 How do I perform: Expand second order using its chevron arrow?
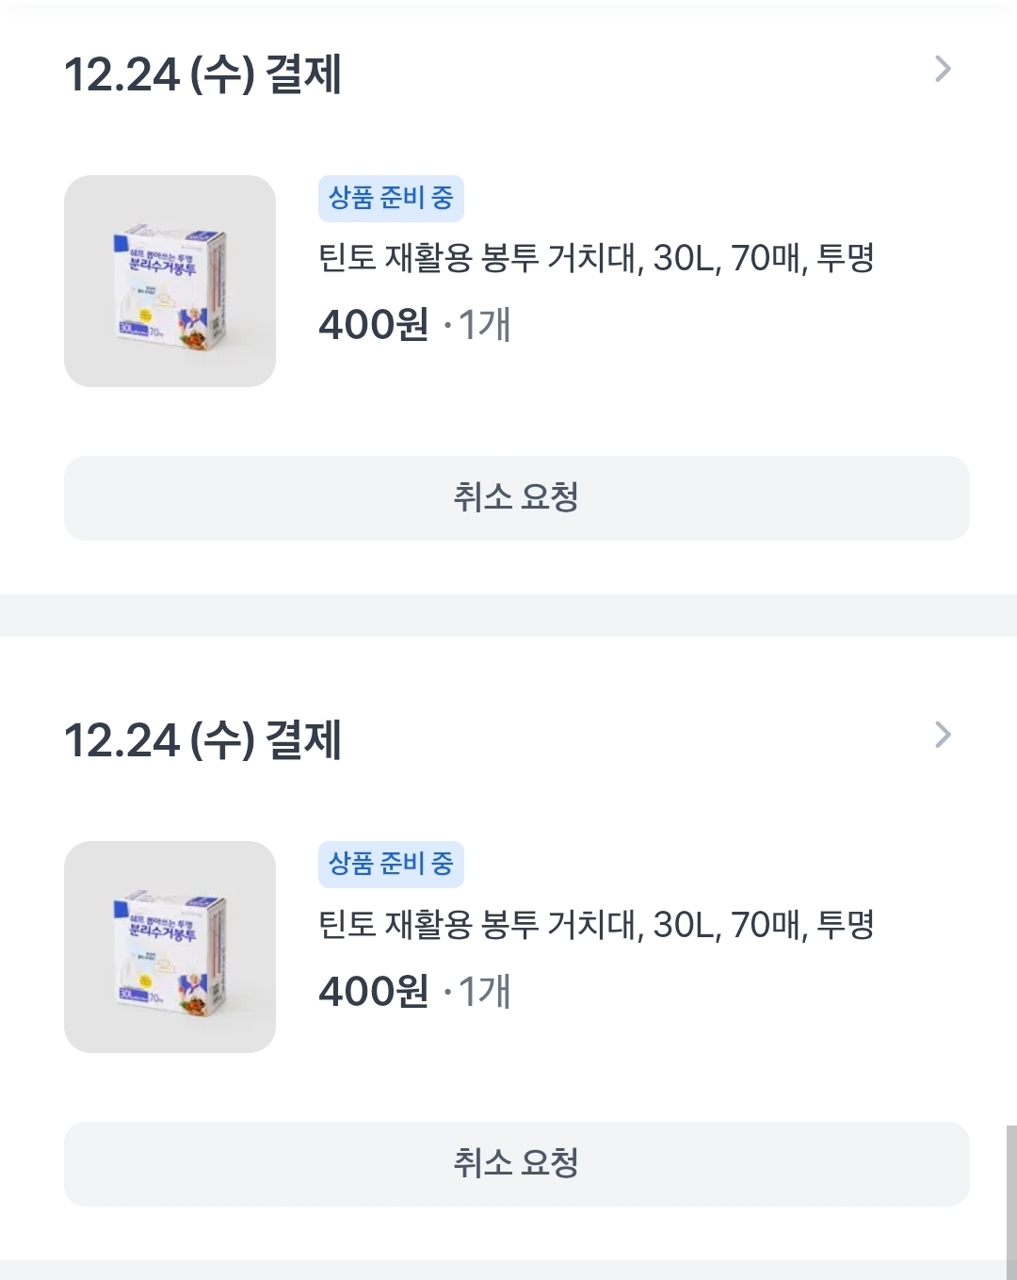click(x=943, y=735)
